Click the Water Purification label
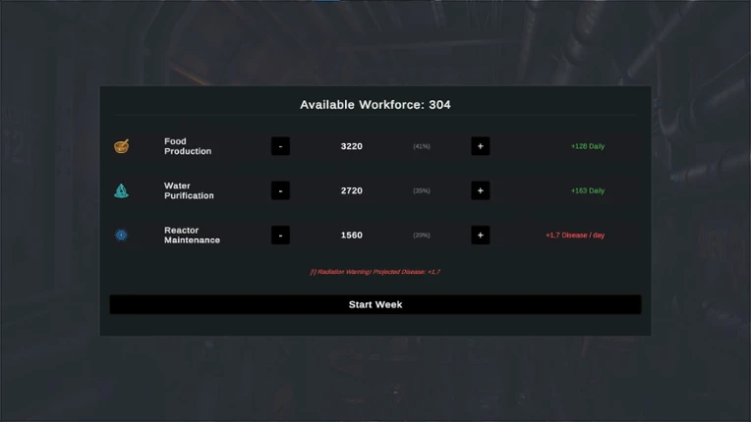 pos(189,190)
